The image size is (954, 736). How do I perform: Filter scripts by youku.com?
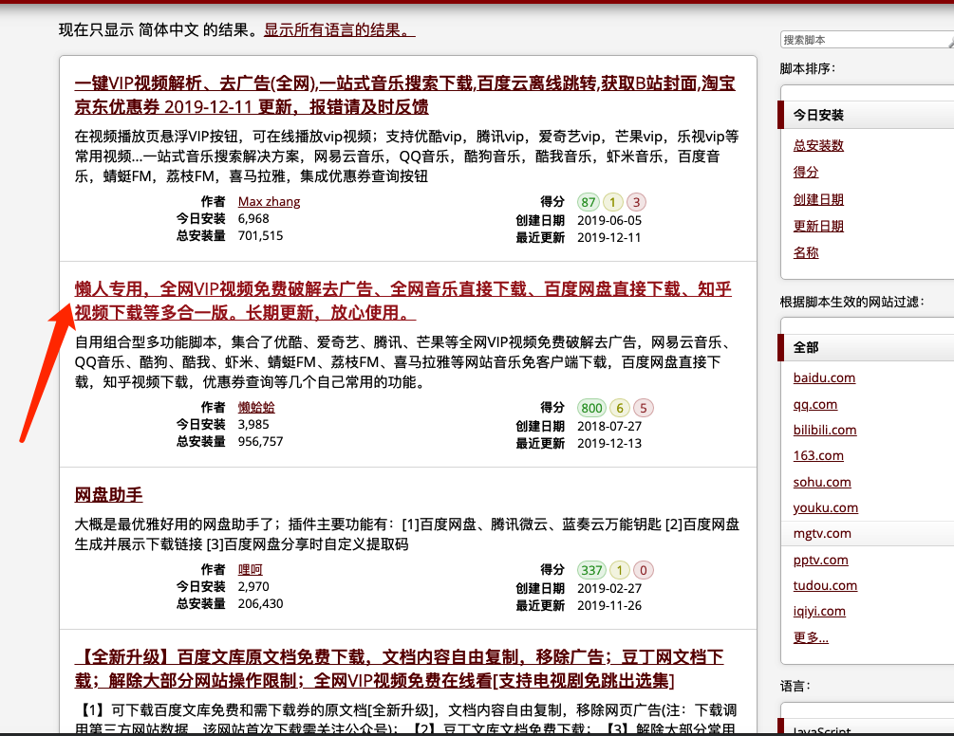point(826,508)
